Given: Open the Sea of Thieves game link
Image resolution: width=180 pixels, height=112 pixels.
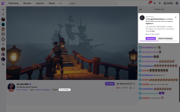Looking at the screenshot, I should click(x=22, y=90).
